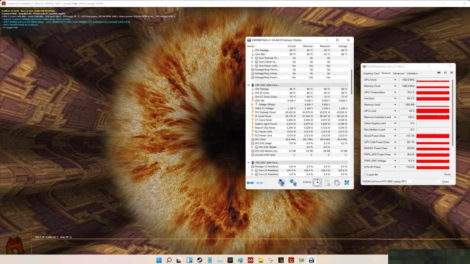Open Widgets from taskbar

(x=190, y=260)
